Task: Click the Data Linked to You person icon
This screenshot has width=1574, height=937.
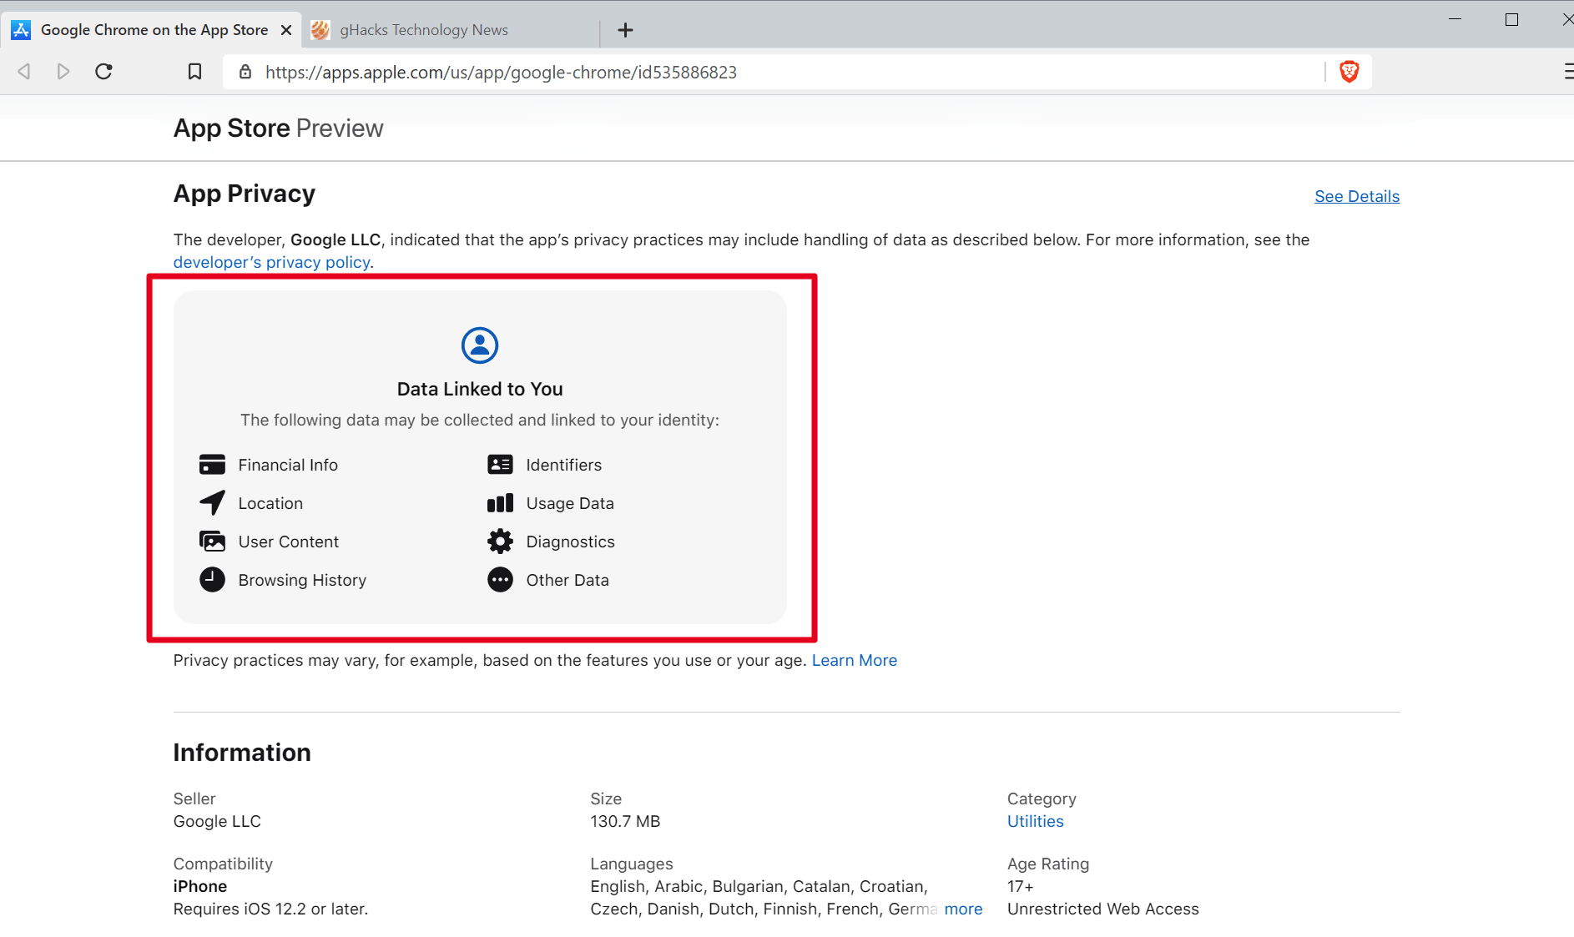Action: [479, 345]
